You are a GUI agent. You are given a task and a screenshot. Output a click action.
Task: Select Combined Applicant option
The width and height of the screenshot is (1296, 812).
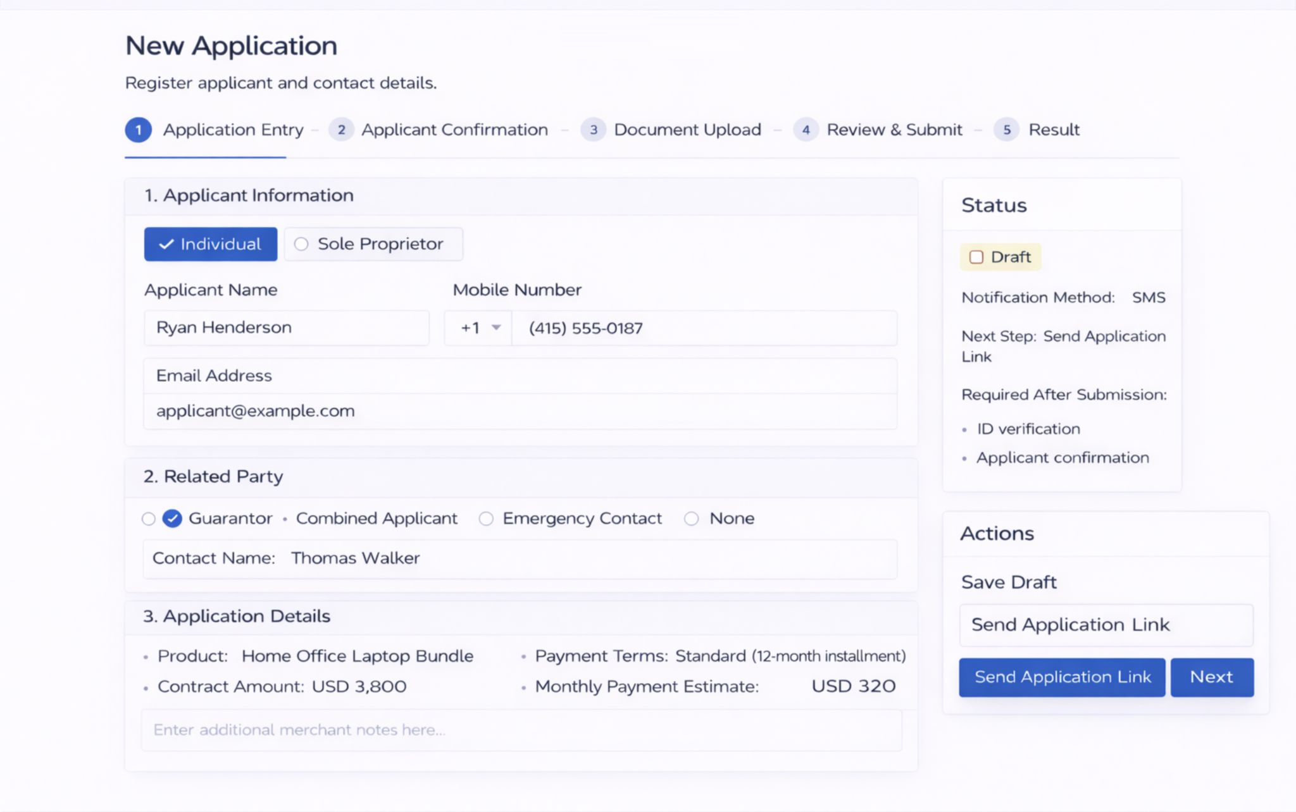[377, 518]
